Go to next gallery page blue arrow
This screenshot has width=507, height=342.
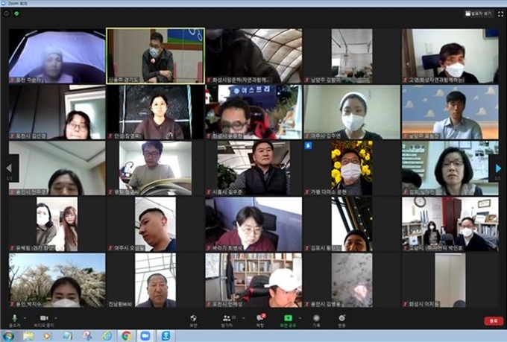(x=498, y=168)
